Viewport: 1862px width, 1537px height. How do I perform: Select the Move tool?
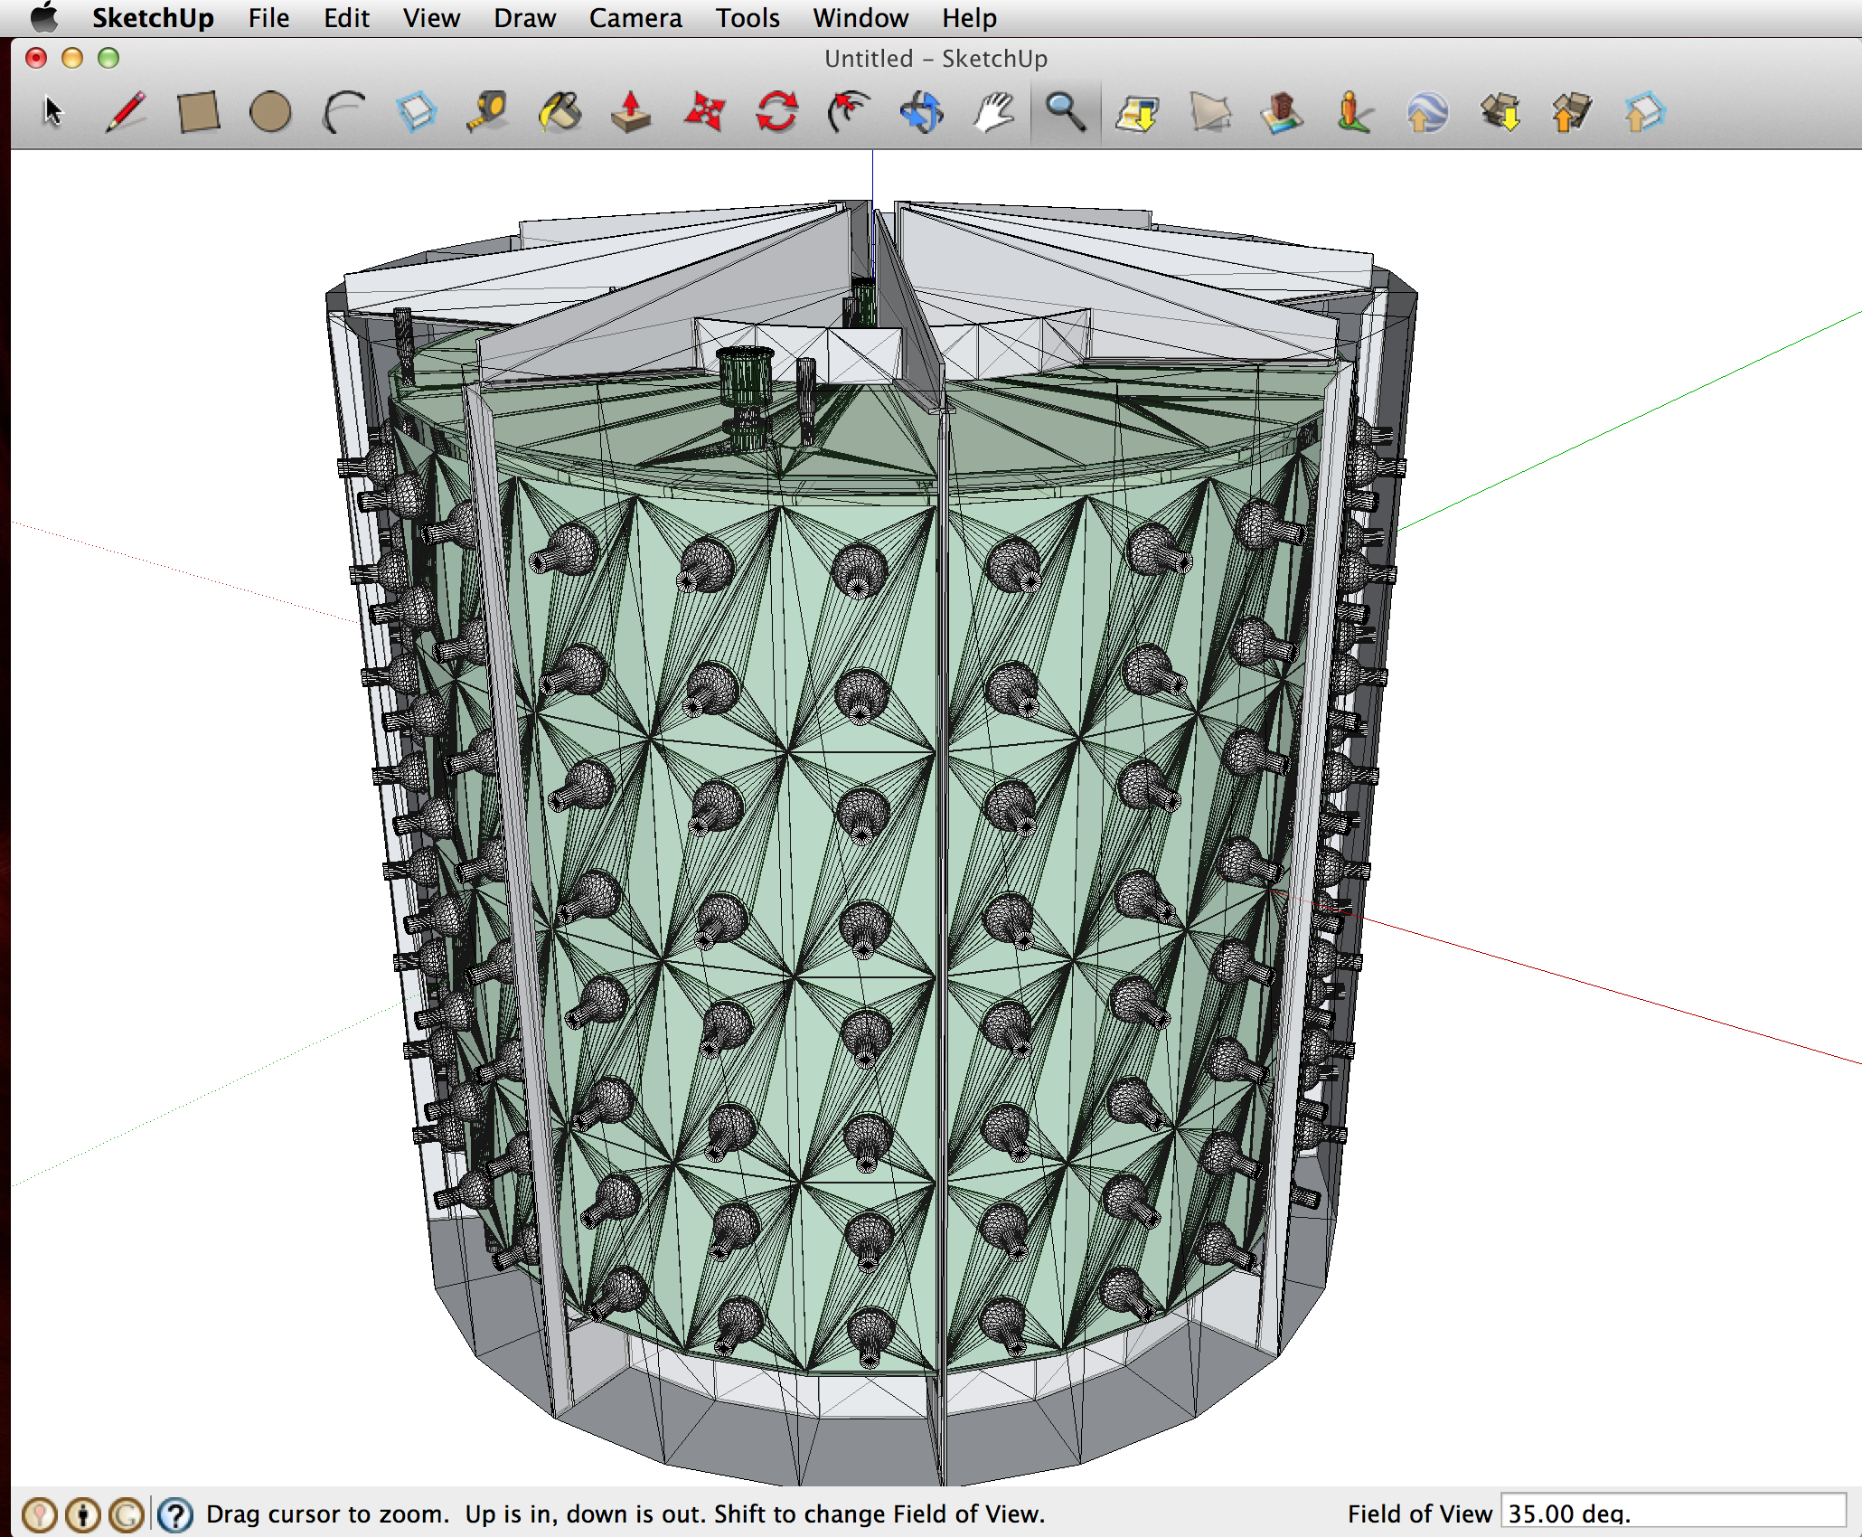[x=704, y=112]
